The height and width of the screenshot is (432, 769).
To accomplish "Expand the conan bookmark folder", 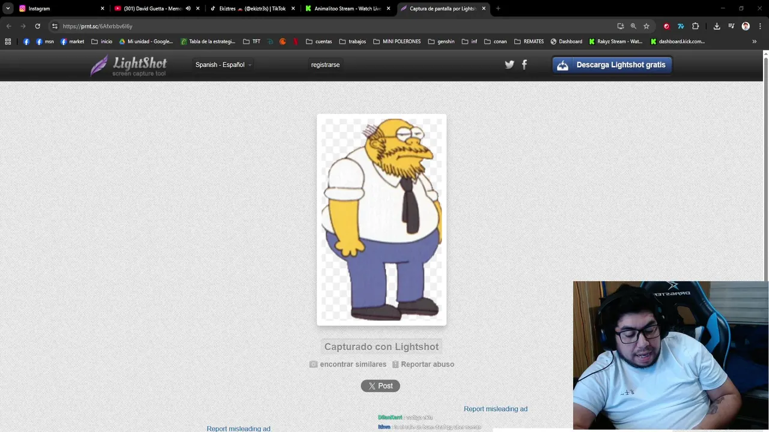I will [496, 41].
